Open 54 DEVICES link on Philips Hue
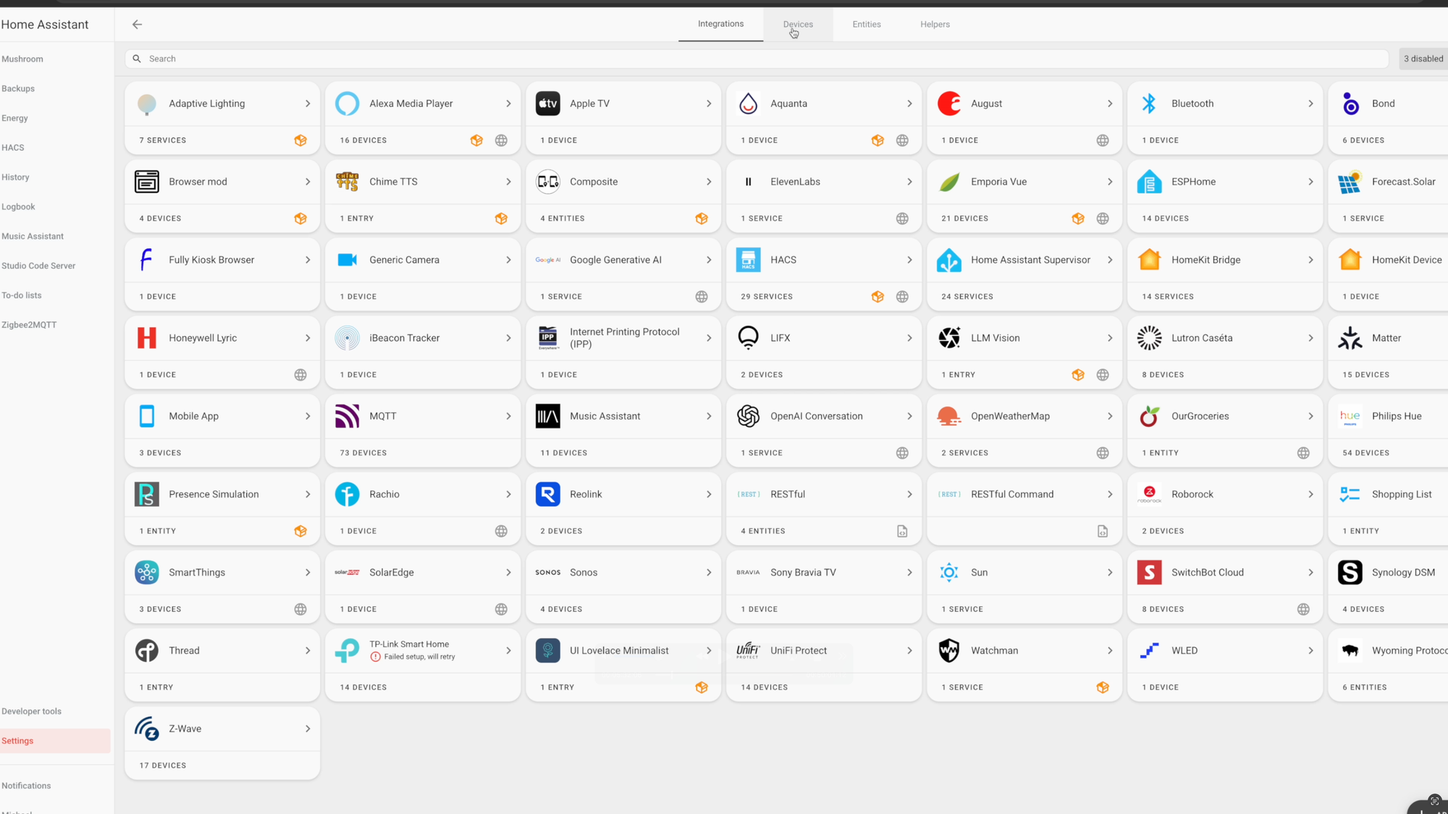Viewport: 1448px width, 814px height. pyautogui.click(x=1365, y=453)
